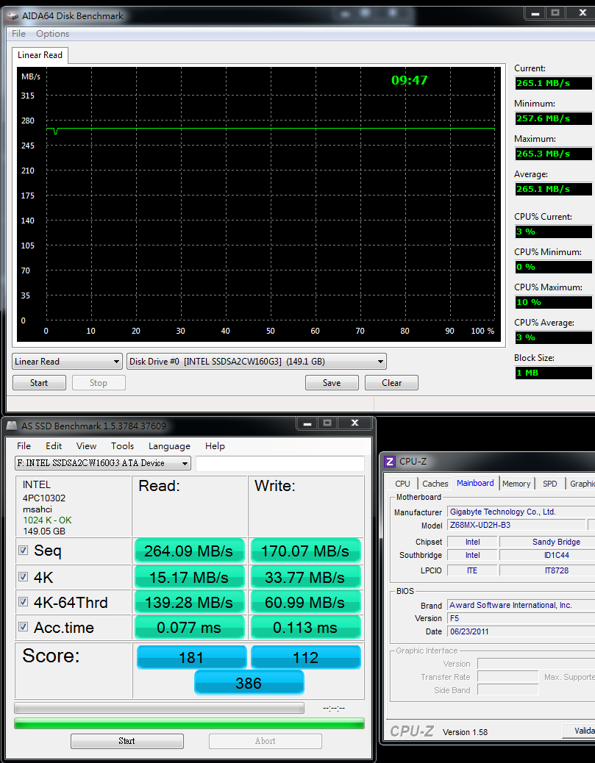
Task: Click the Seq read result 264.09 MB/s
Action: click(x=189, y=551)
